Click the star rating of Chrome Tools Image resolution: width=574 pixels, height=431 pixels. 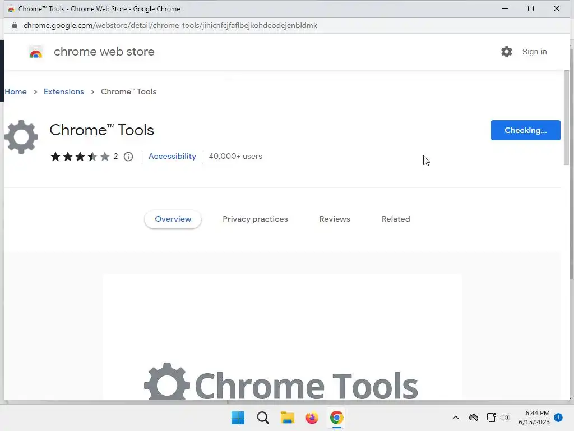80,157
